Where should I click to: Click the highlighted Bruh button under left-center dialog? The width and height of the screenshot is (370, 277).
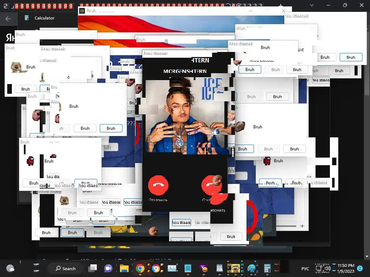111,128
